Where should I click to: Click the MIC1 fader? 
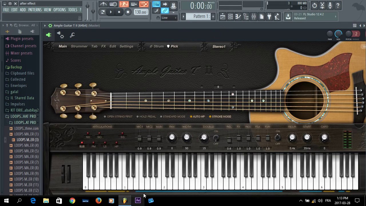[140, 139]
